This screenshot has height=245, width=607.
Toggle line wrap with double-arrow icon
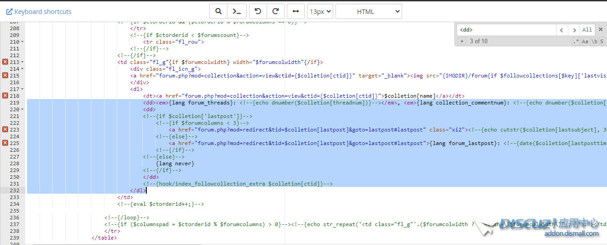[295, 12]
